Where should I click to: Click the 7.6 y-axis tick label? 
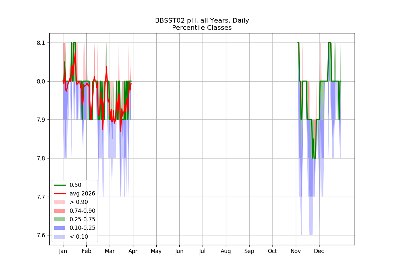(42, 235)
